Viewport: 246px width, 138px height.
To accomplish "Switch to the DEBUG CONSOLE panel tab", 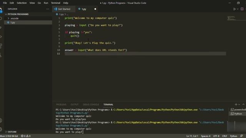I will 91,105.
